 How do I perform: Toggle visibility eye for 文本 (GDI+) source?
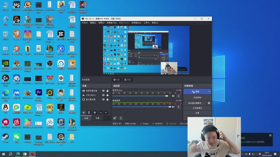coord(103,95)
